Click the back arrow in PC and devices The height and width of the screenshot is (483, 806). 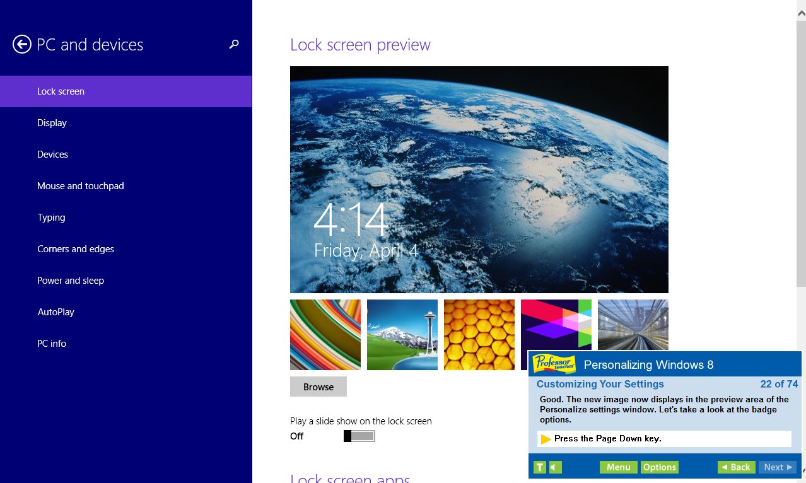tap(21, 44)
